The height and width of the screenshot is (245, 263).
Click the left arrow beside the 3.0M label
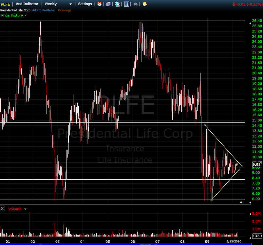point(250,214)
